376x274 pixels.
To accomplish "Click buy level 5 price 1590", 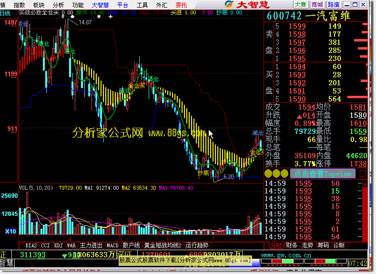I will (x=297, y=99).
